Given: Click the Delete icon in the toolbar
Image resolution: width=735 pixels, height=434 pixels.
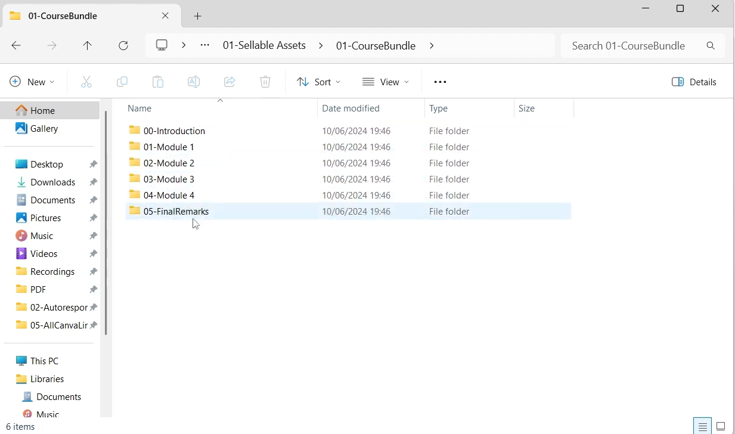Looking at the screenshot, I should click(x=265, y=82).
